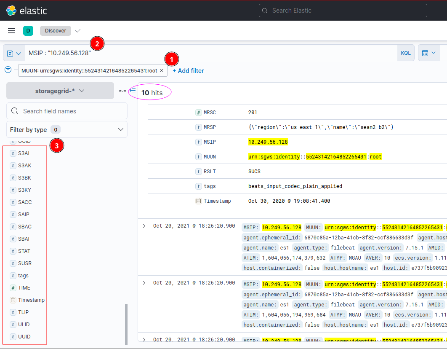Select the ULID field in sidebar
Screen dimensions: 447x349
coord(24,325)
